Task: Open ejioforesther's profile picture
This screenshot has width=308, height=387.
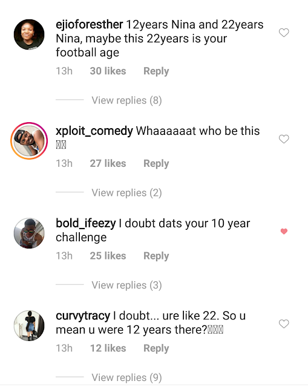Action: pyautogui.click(x=29, y=34)
